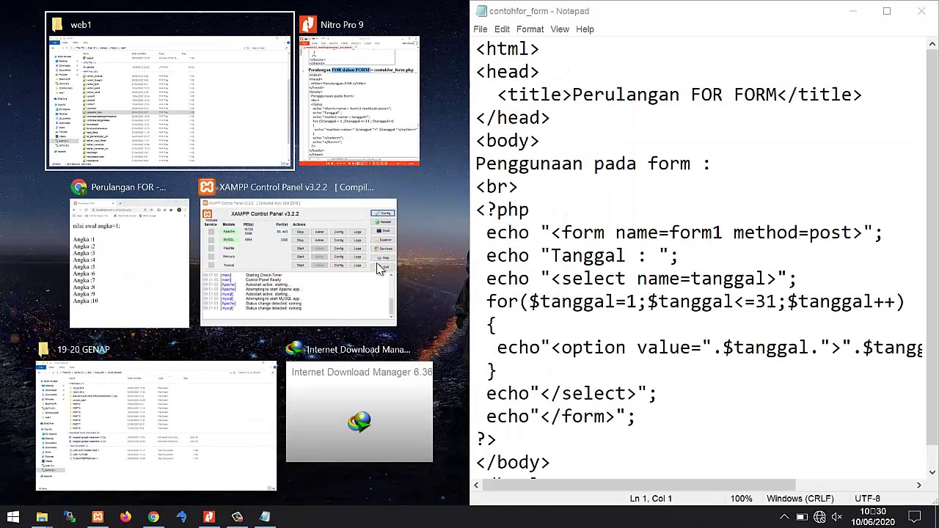
Task: Open the Windows Start menu
Action: coord(12,517)
